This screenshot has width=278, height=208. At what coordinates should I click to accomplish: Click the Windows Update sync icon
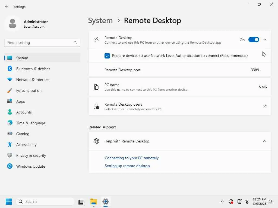click(10, 166)
